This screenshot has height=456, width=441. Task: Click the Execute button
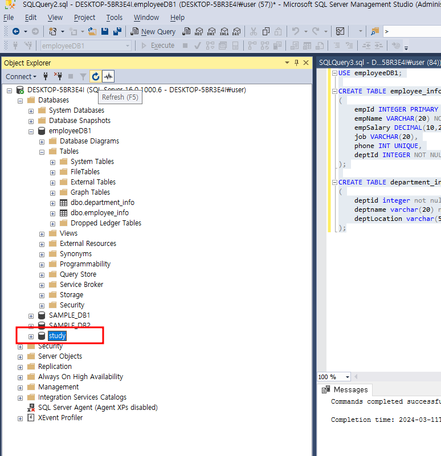158,46
